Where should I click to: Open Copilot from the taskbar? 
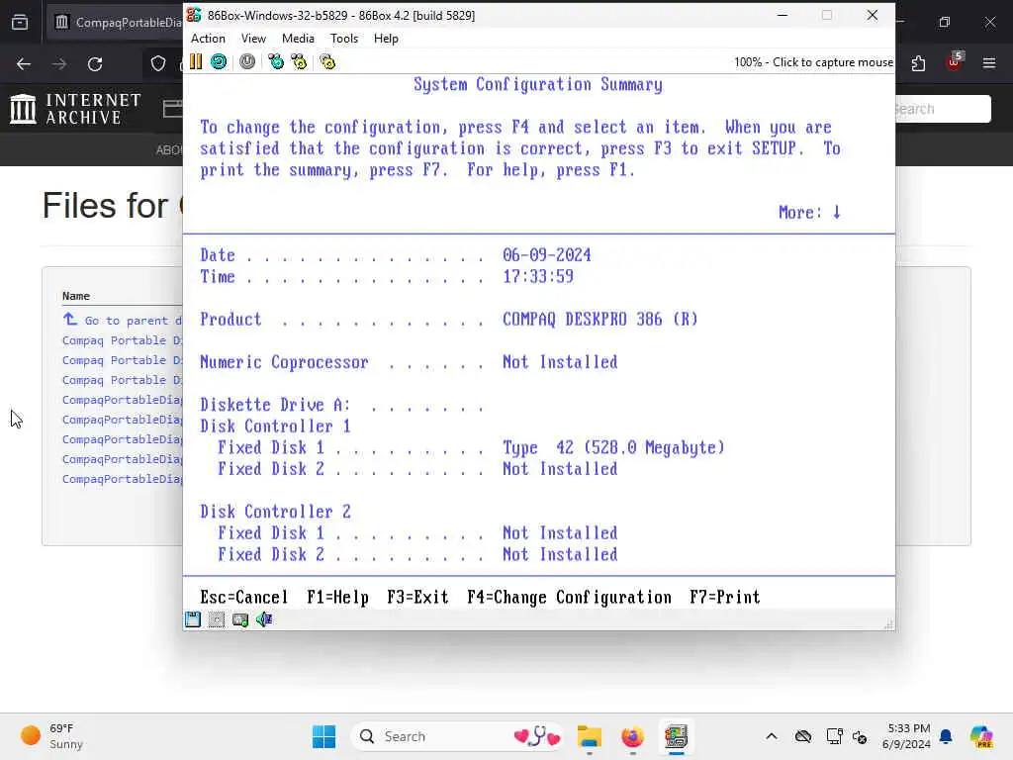click(981, 736)
